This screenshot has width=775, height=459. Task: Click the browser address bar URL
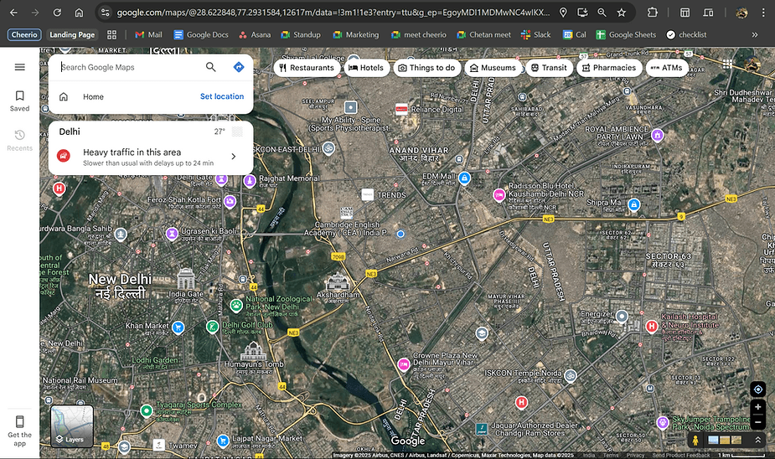(x=333, y=13)
